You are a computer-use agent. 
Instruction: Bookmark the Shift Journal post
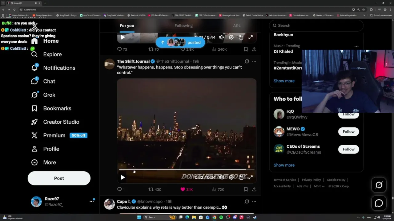(246, 189)
